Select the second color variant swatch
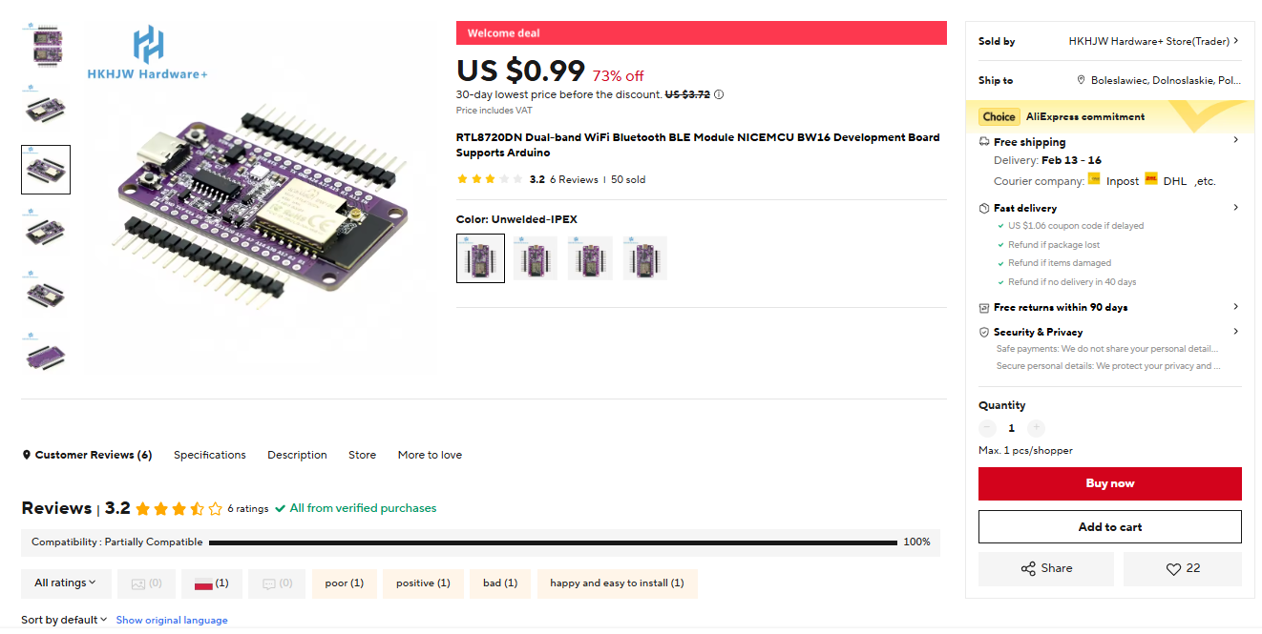Viewport: 1262px width, 634px height. [x=536, y=258]
